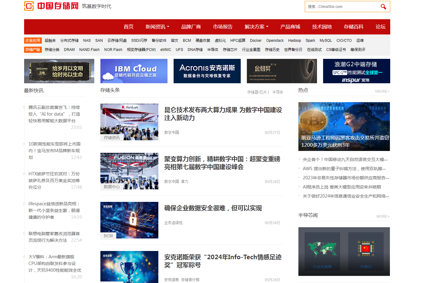Open hot link 央企首个！中国移动九天
This screenshot has width=425, height=283.
(x=345, y=159)
